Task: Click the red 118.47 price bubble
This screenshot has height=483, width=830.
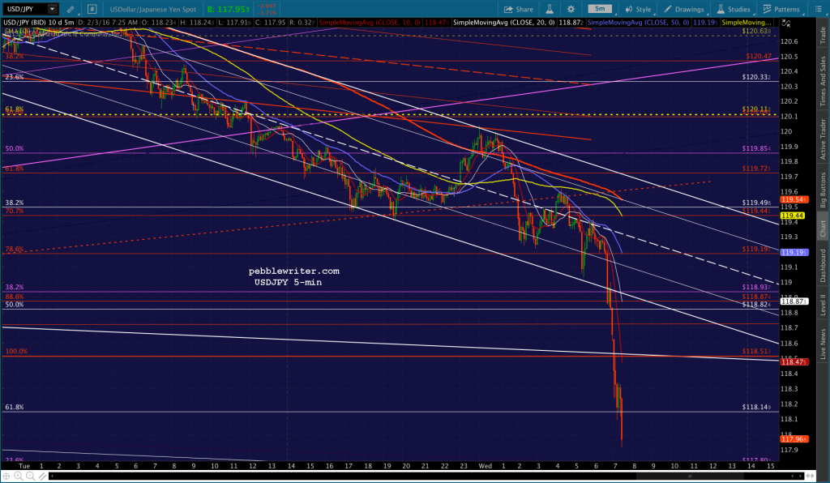Action: [794, 362]
